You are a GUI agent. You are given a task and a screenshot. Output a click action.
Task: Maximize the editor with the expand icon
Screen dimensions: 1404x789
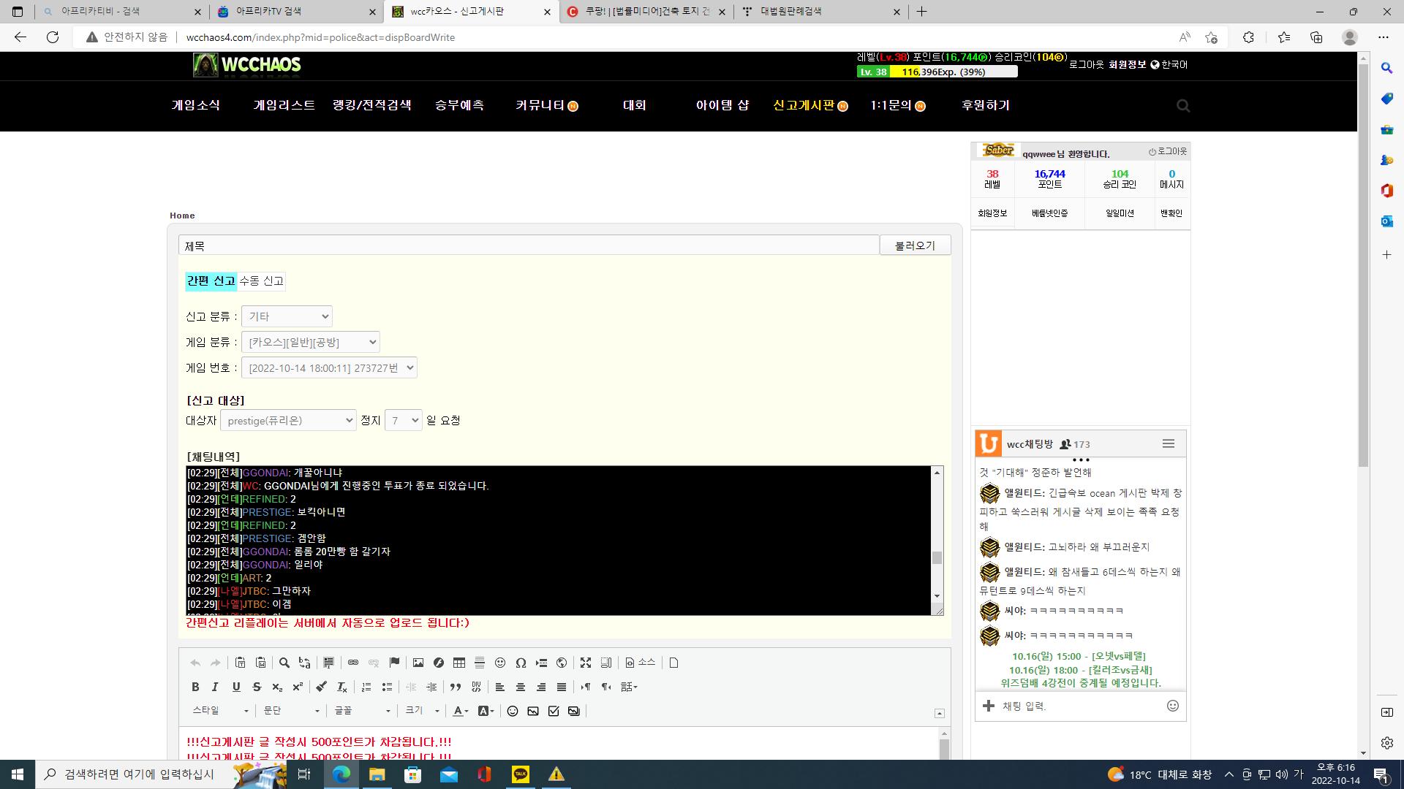(x=586, y=663)
